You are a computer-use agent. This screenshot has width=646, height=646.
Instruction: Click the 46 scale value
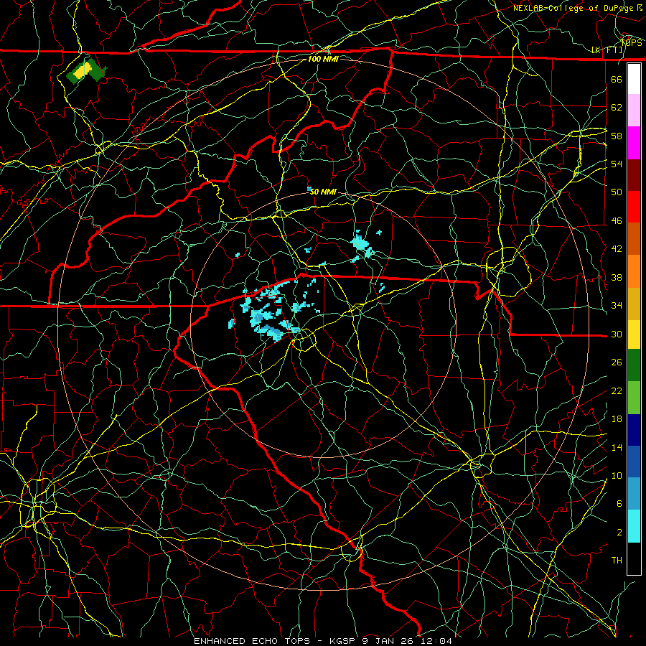point(617,221)
